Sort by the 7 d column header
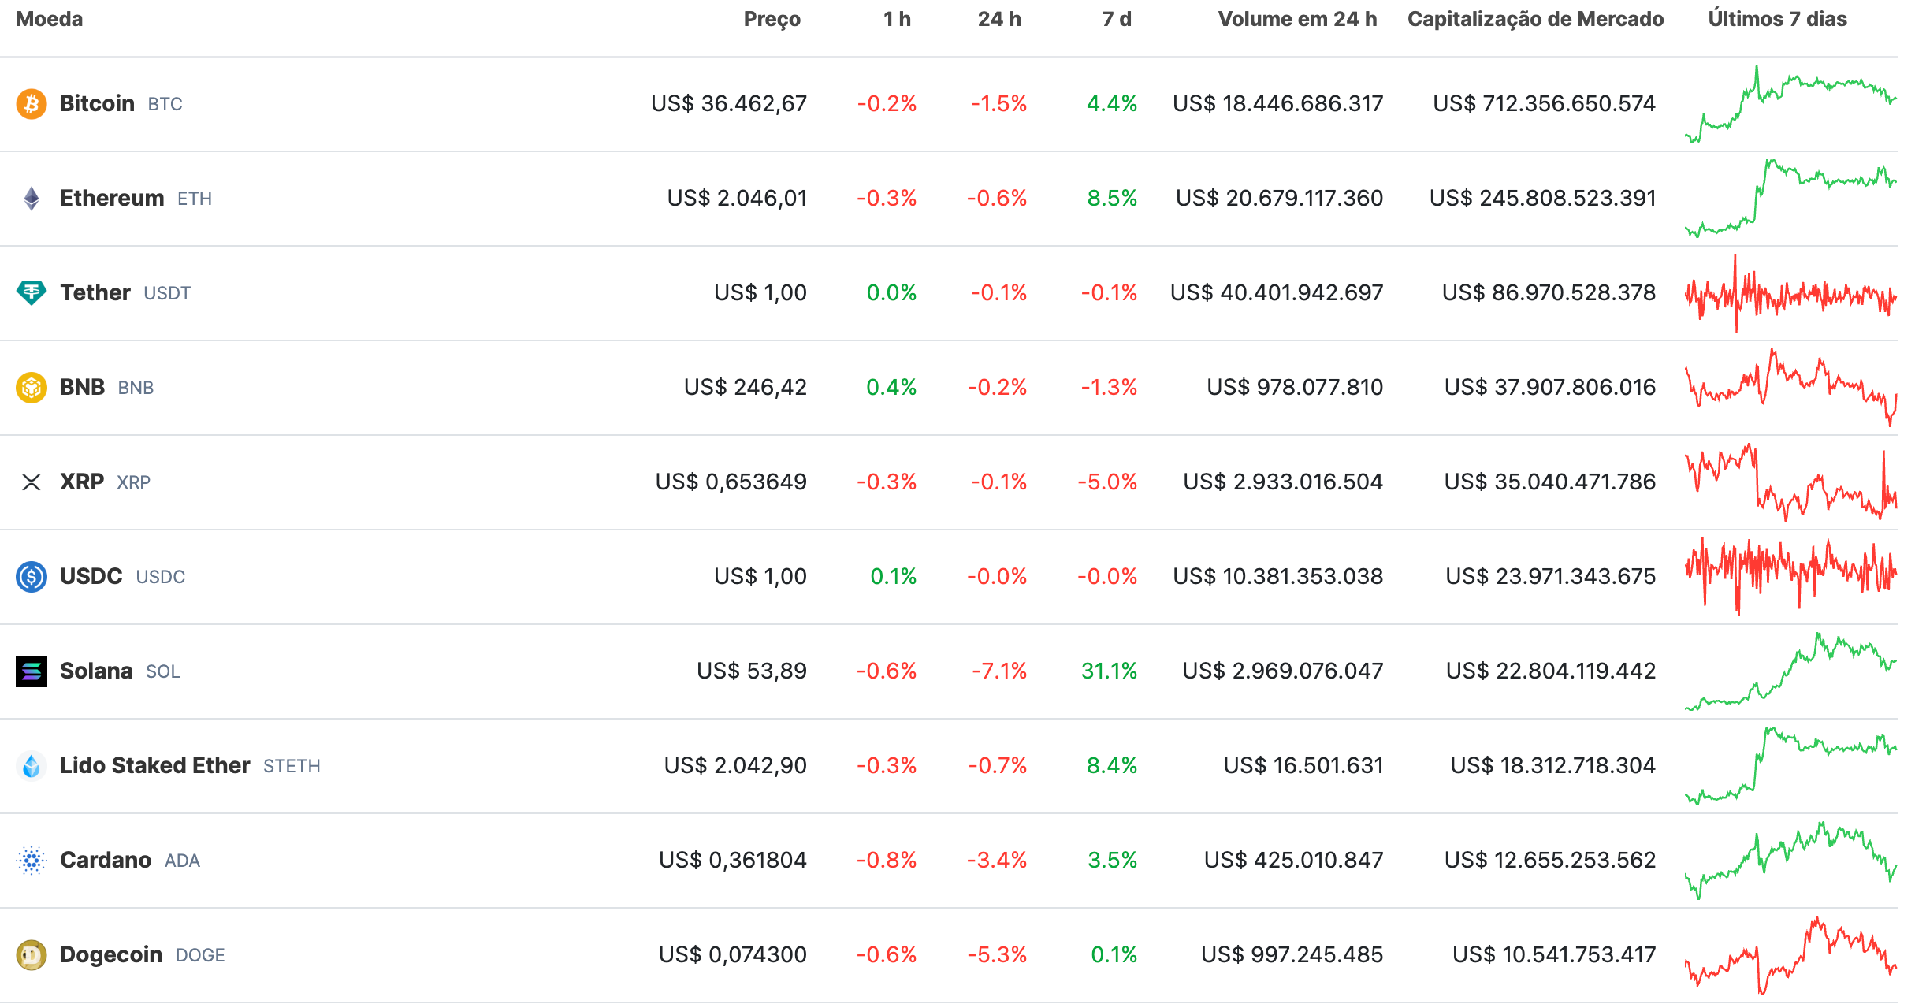The image size is (1915, 1004). coord(1116,19)
